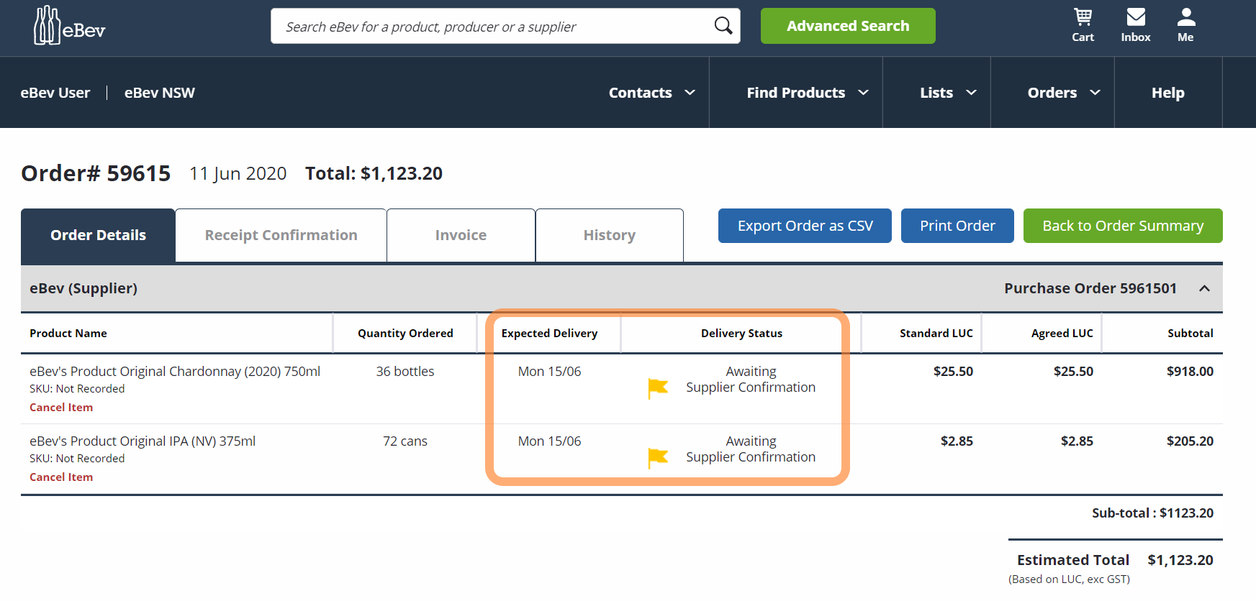Cancel the Chardonnay item
Screen dimensions: 1256x601
[61, 408]
